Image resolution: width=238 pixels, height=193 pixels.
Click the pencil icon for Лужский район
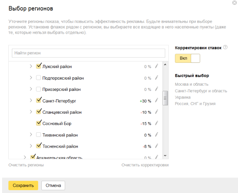click(x=156, y=66)
